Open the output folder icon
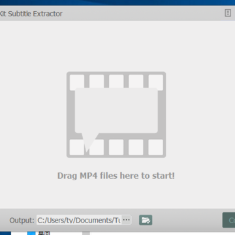This screenshot has width=235, height=235. [146, 220]
